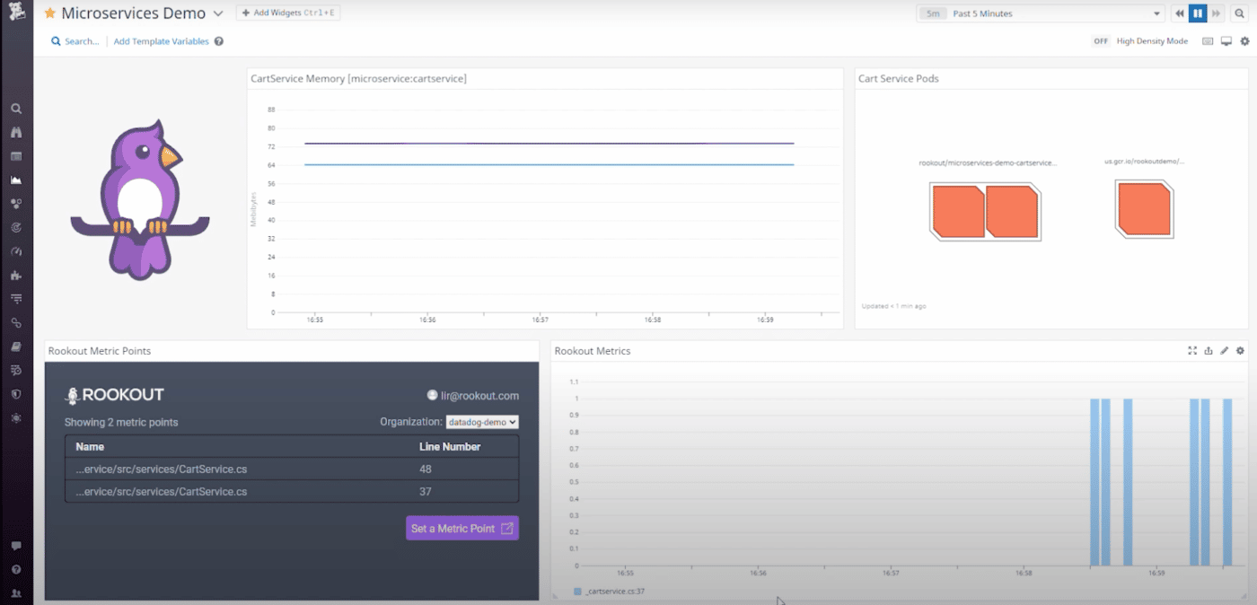Click the Add Widgets toolbar item
Screen dimensions: 1257x605
[x=288, y=12]
